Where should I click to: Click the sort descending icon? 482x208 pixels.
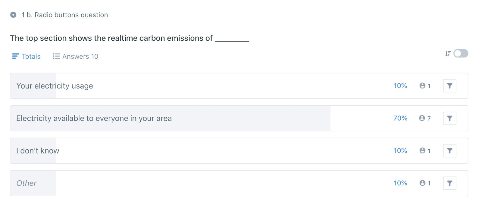(x=448, y=54)
